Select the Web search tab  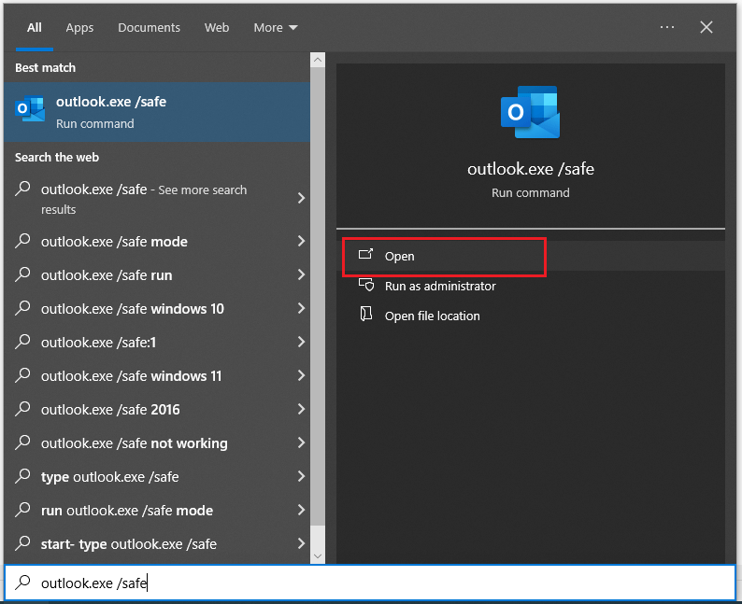(217, 28)
